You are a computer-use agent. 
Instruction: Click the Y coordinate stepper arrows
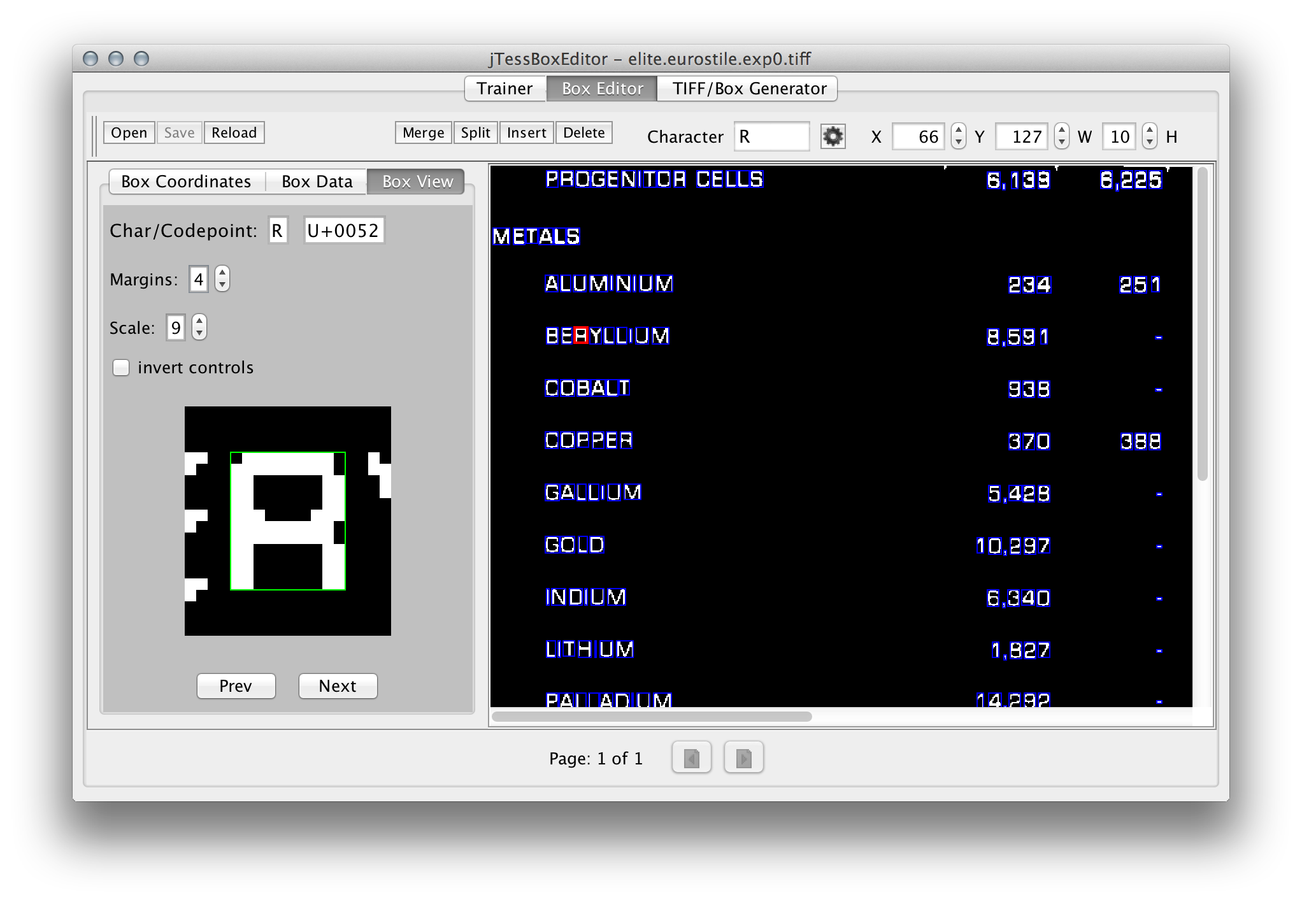1061,136
